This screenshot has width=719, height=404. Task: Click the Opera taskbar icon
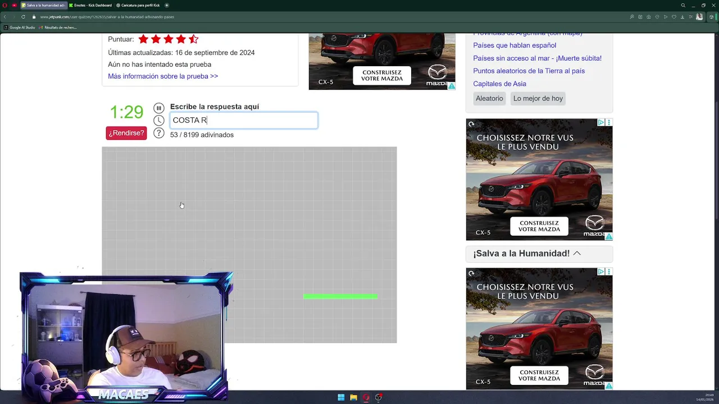(366, 397)
